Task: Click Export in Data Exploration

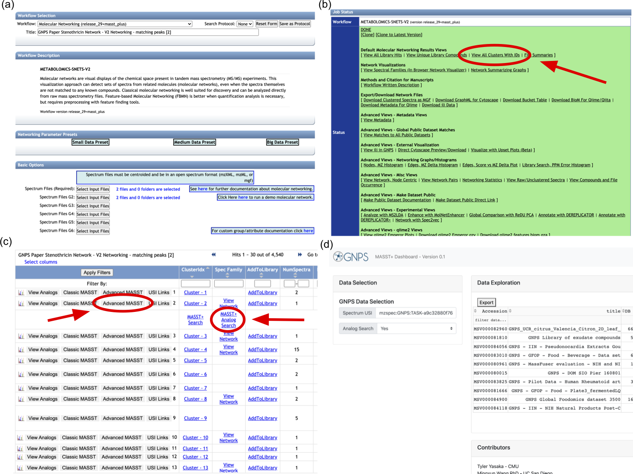Action: coord(486,303)
